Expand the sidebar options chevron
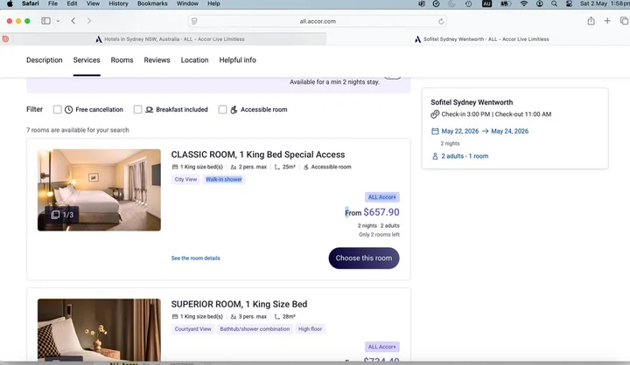The height and width of the screenshot is (365, 630). 58,21
